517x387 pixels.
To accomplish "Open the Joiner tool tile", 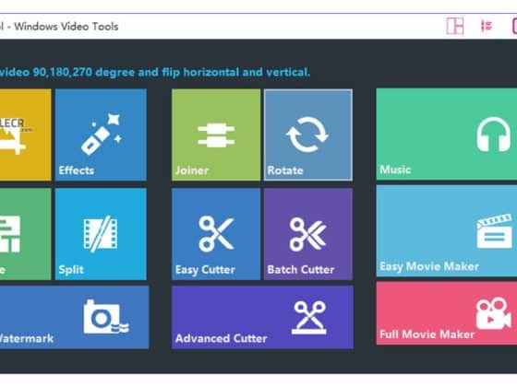I will pos(216,135).
